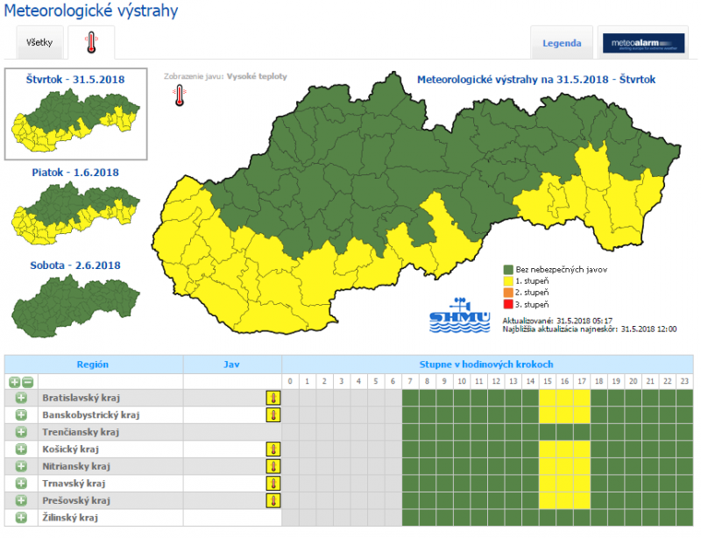Image resolution: width=701 pixels, height=538 pixels.
Task: Click the heat warning icon for Banskobystrický kraj
Action: (273, 415)
